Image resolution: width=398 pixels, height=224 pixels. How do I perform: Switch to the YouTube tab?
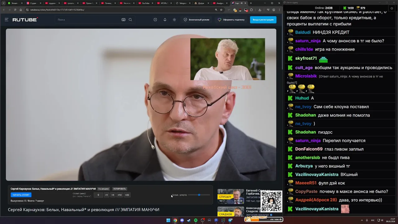146,3
